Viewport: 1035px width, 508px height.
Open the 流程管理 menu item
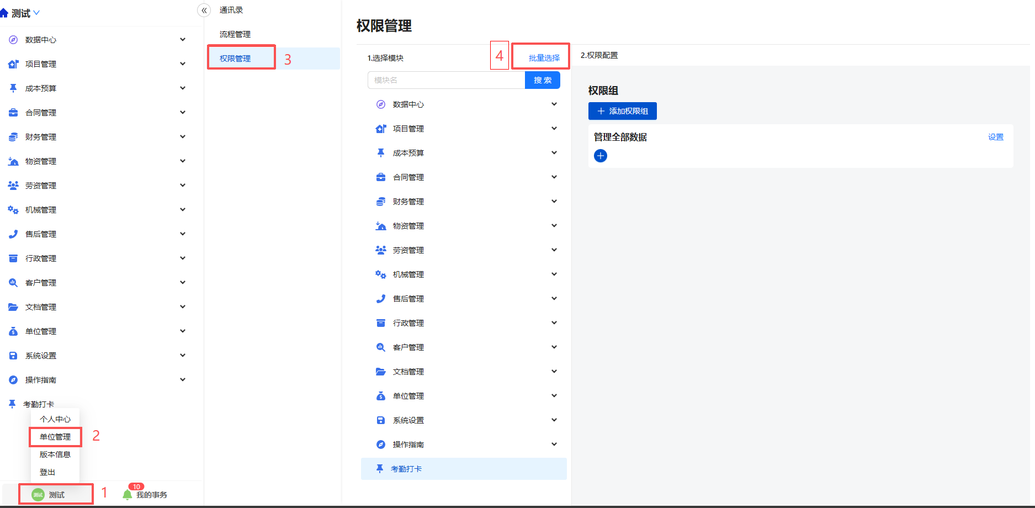[x=235, y=34]
